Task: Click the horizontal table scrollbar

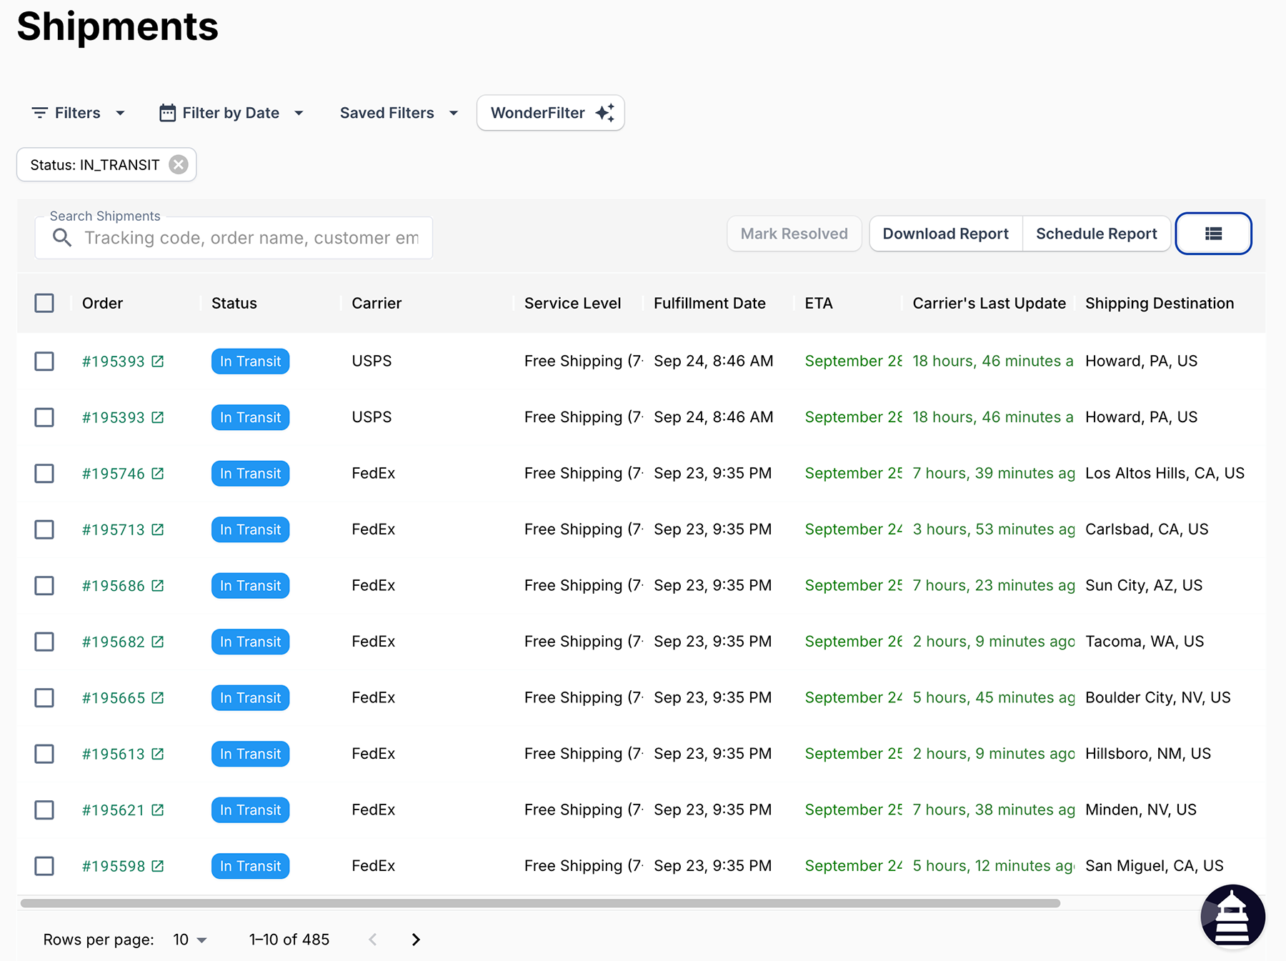Action: point(540,903)
